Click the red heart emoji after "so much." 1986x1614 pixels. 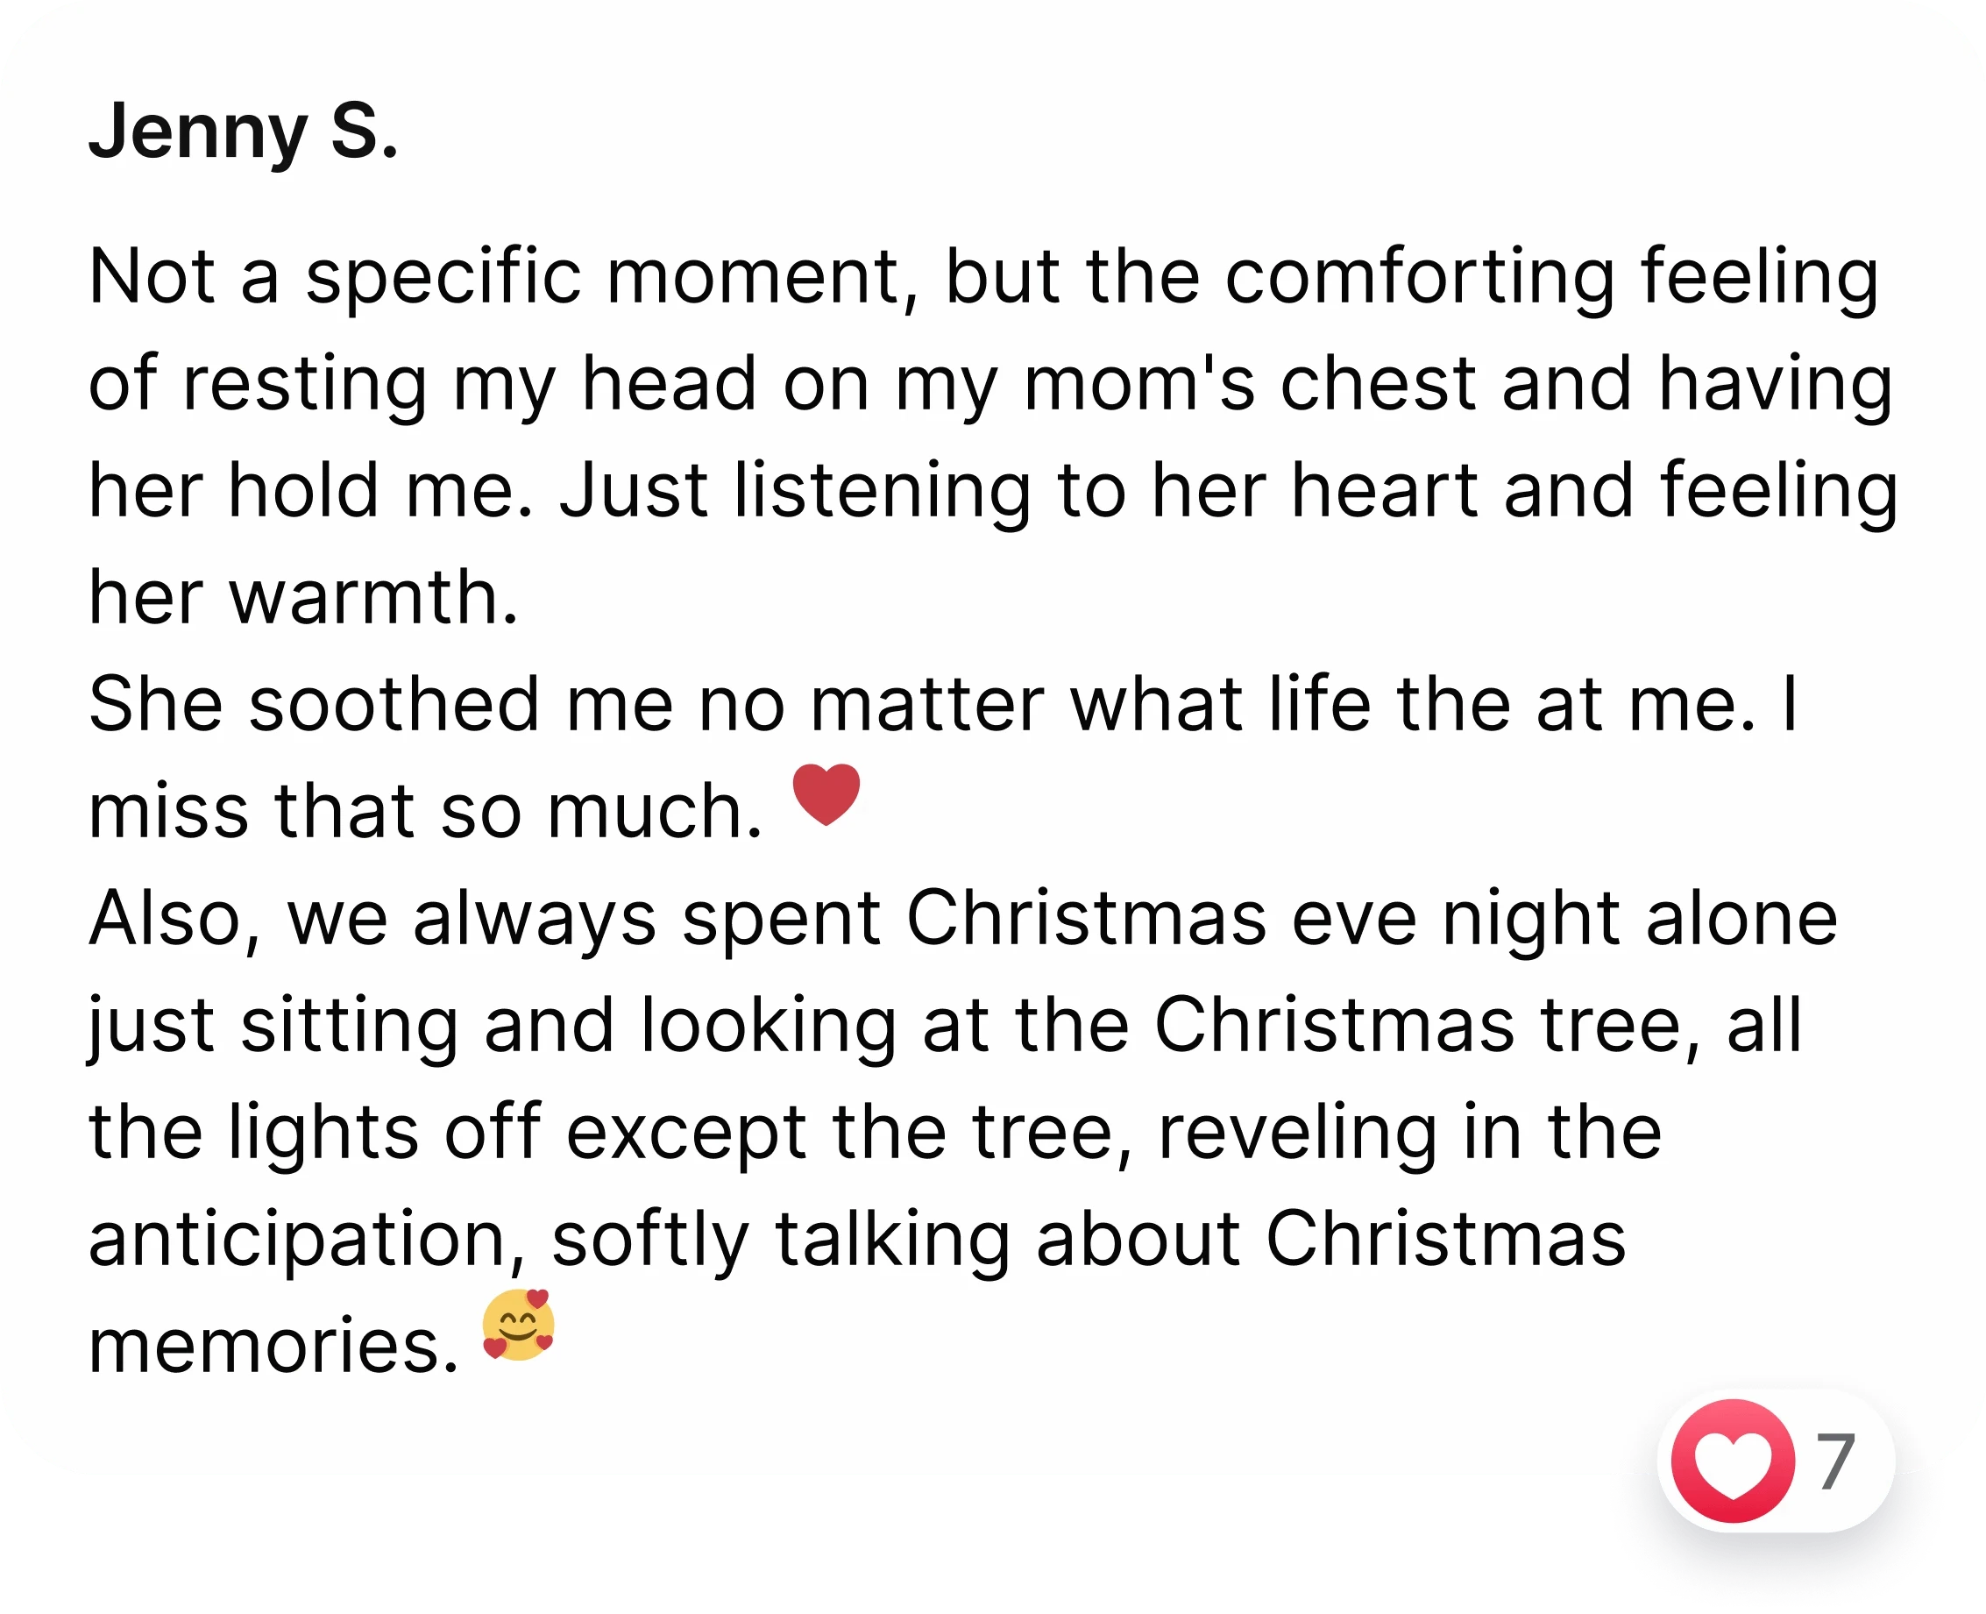coord(826,795)
